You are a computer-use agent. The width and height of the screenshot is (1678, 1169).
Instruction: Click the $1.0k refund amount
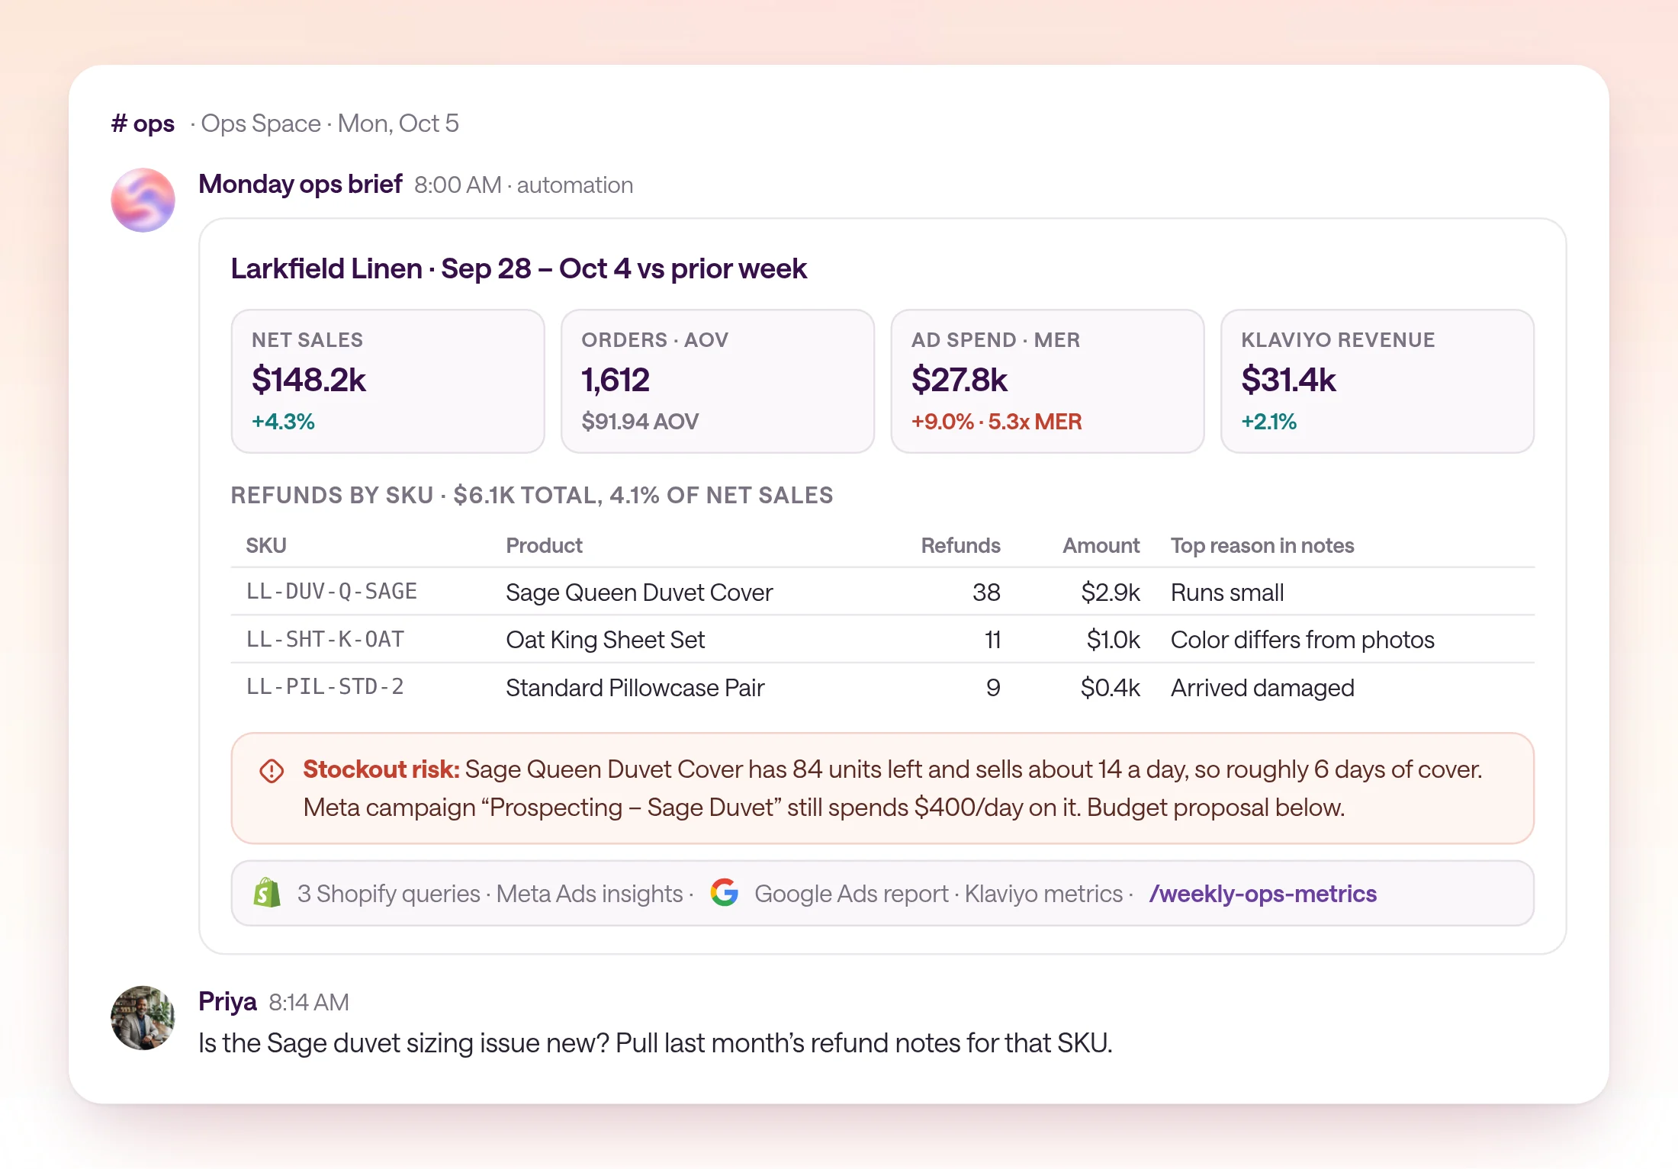[1114, 640]
